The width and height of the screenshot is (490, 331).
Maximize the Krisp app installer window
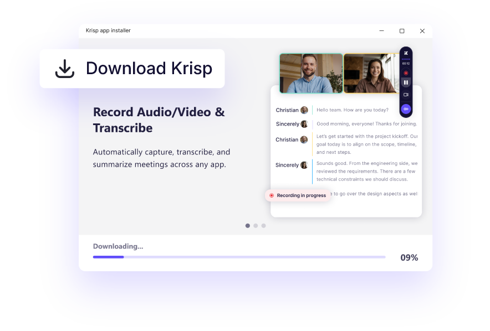click(x=402, y=31)
